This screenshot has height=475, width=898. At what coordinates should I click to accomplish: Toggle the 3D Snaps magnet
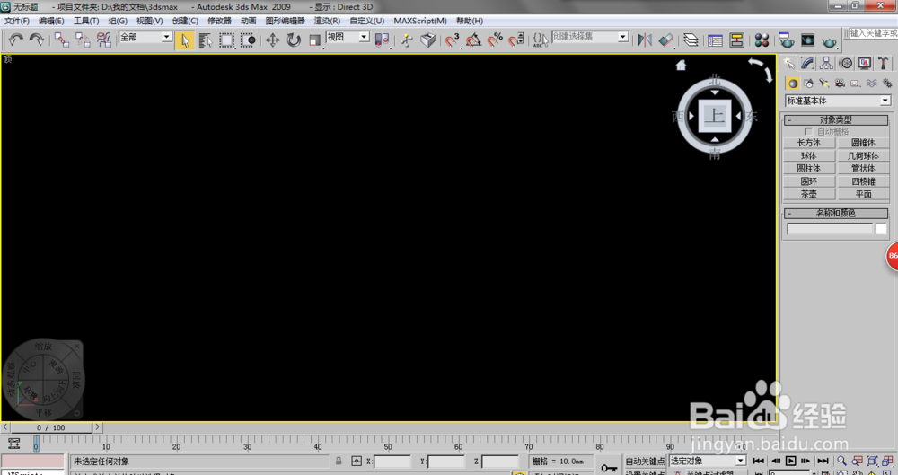pos(453,40)
